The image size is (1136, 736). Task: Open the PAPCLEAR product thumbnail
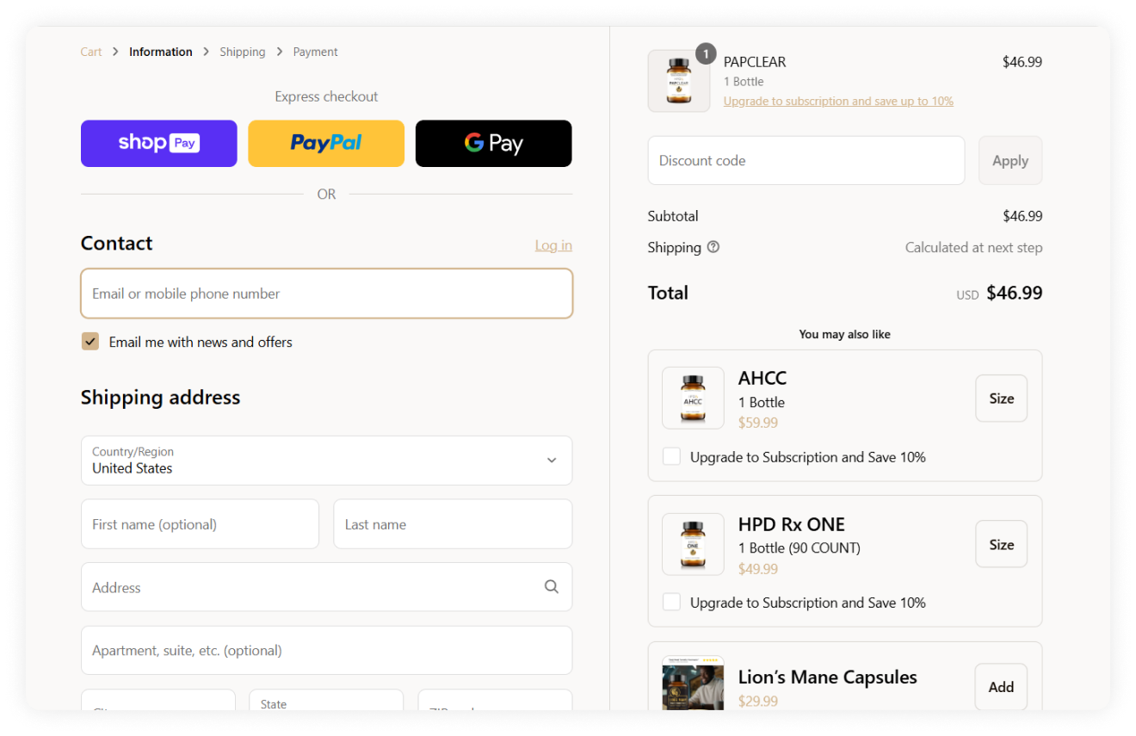coord(679,81)
